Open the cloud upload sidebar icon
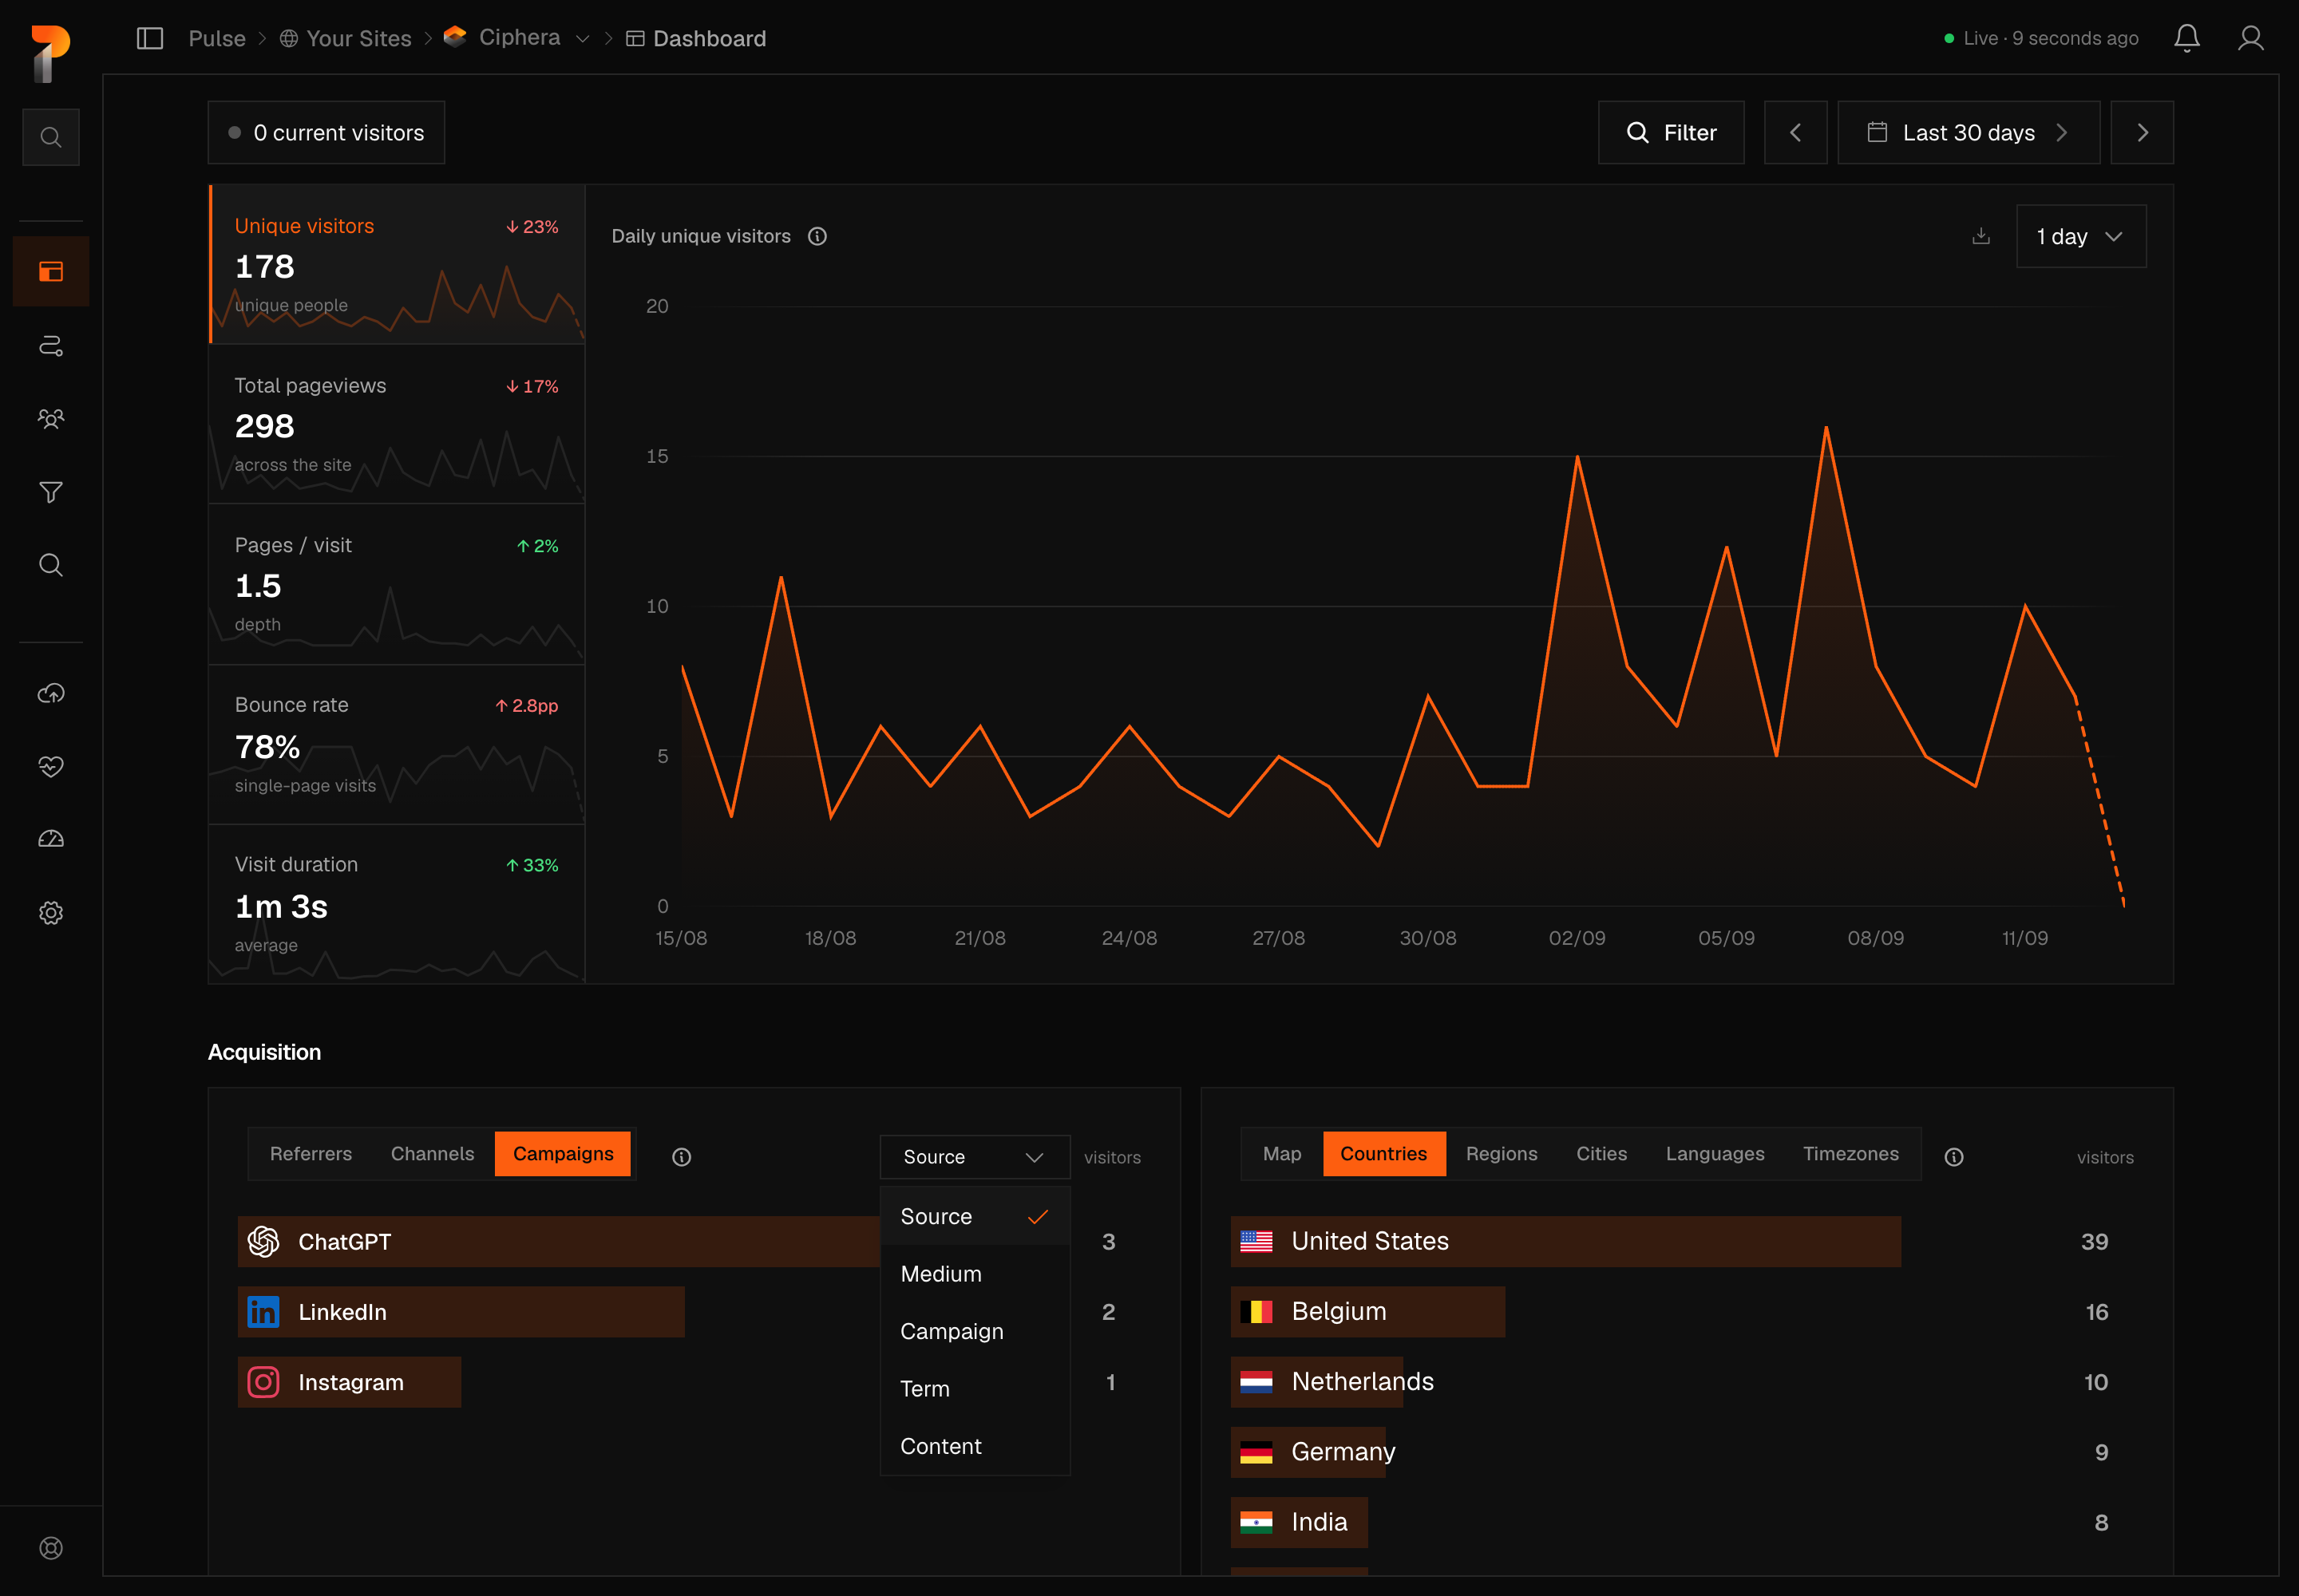 (51, 693)
